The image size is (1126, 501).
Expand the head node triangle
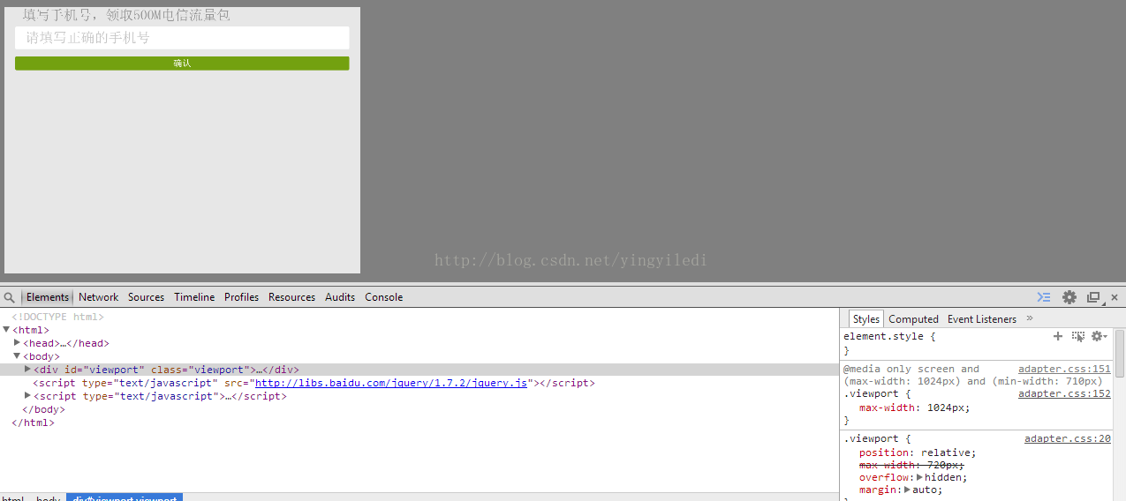point(17,342)
